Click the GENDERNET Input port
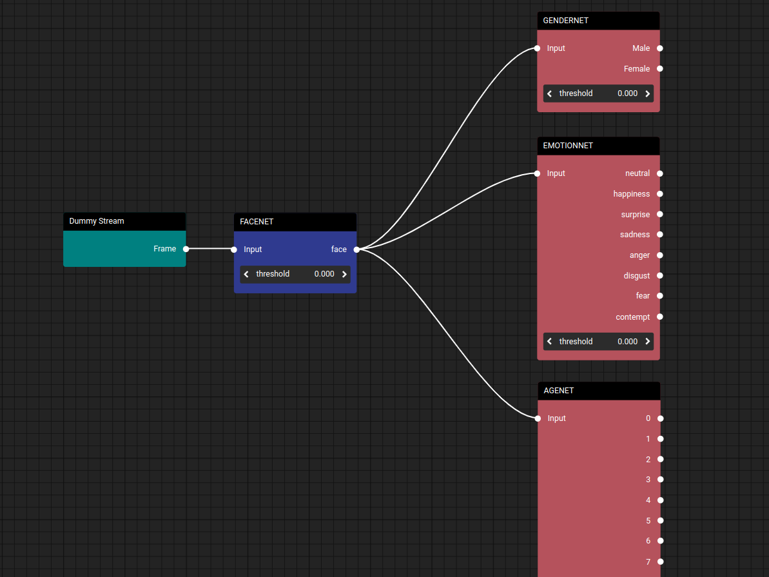769x577 pixels. [x=537, y=48]
